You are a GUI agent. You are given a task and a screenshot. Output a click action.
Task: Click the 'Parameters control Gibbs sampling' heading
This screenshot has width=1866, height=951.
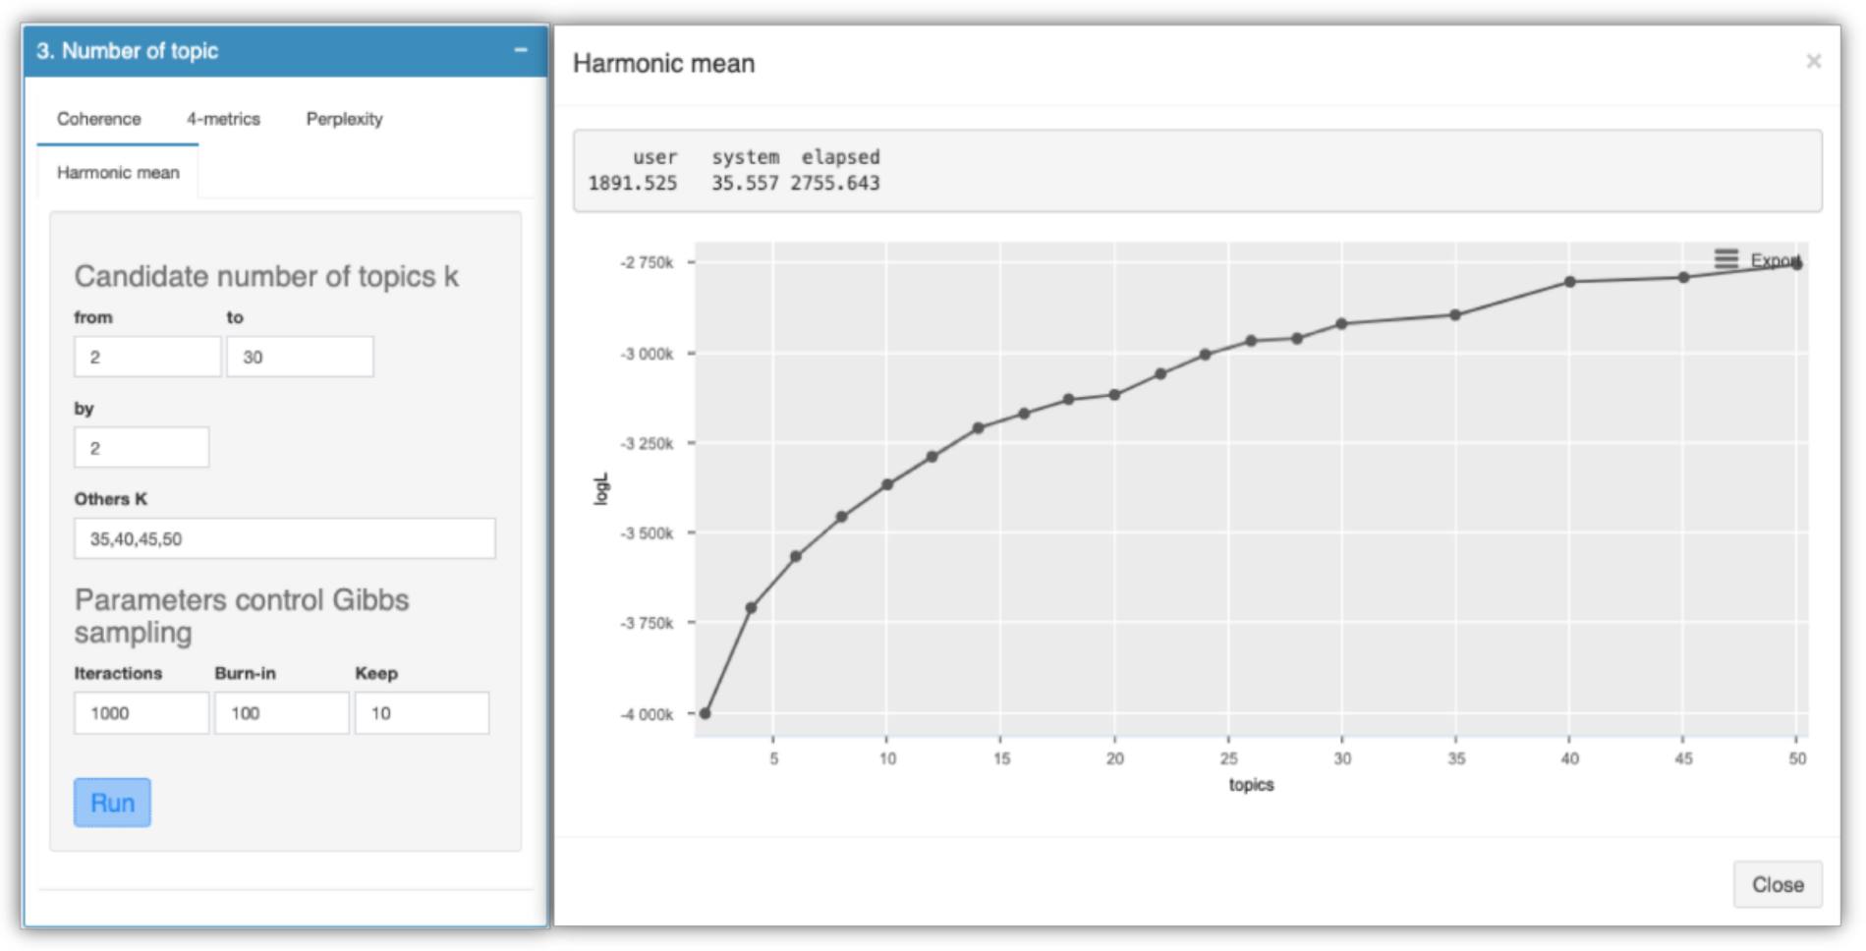(x=242, y=616)
